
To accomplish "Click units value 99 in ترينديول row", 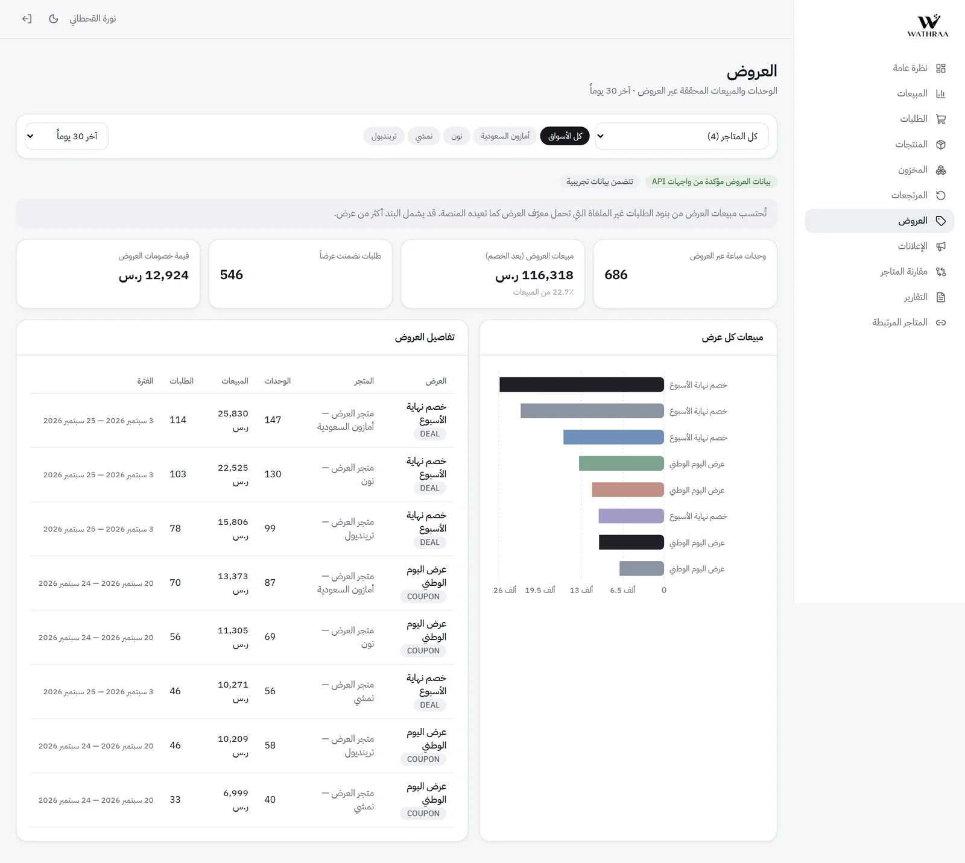I will click(x=270, y=529).
